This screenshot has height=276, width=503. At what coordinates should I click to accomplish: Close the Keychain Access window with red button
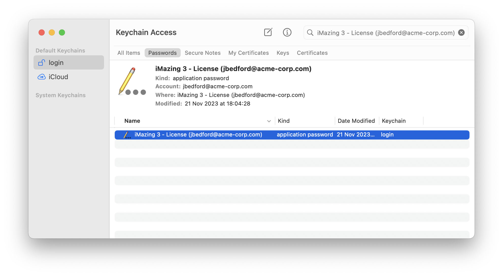[42, 32]
